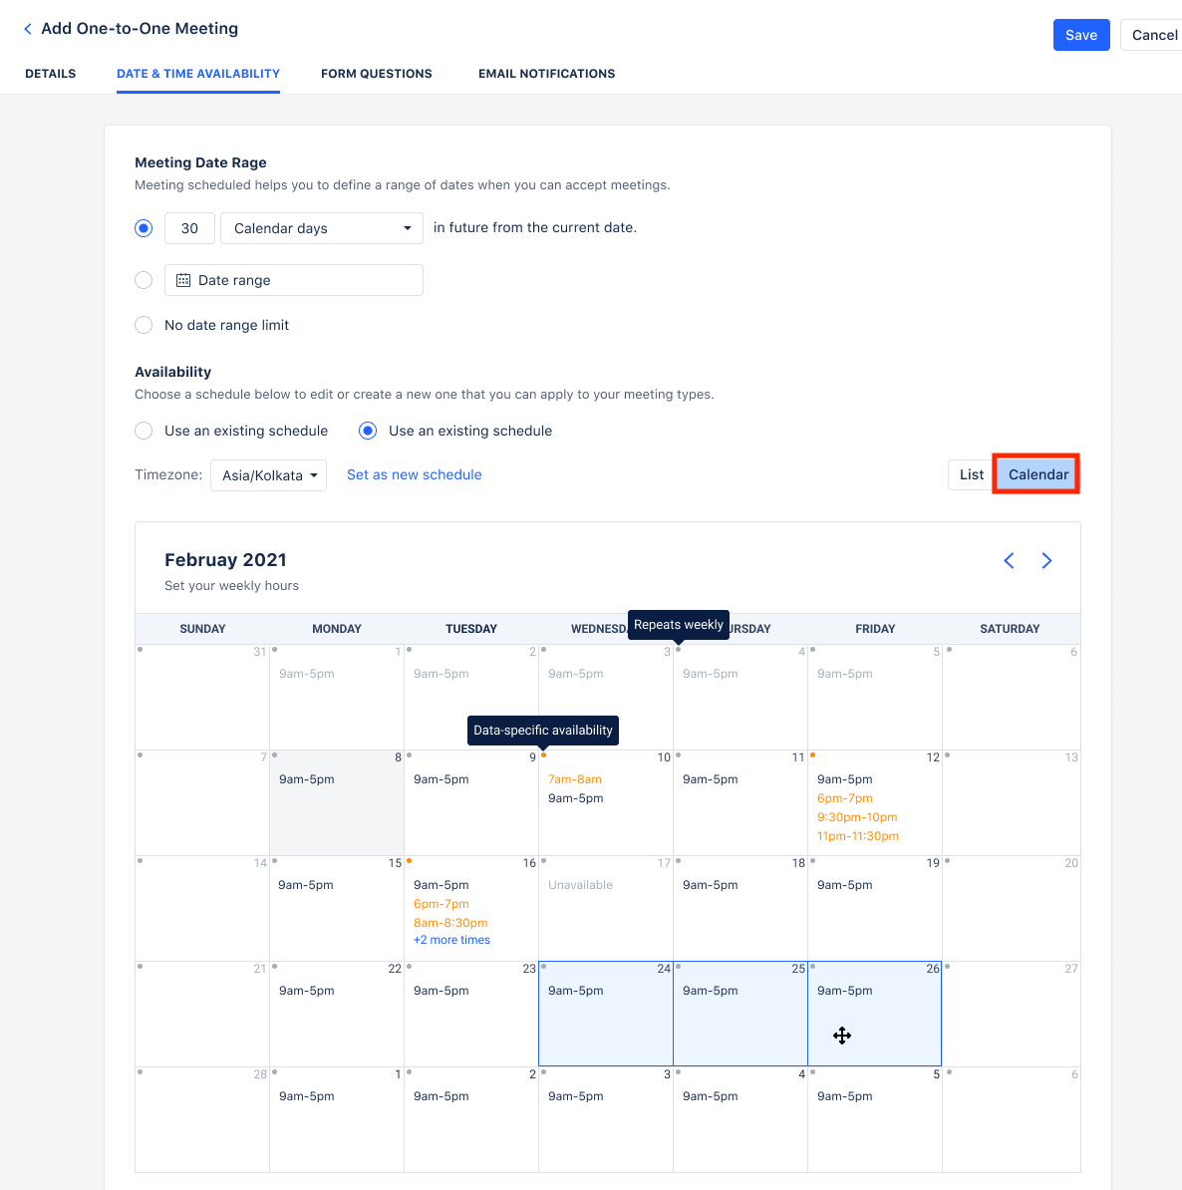
Task: Select the Date range radio button
Action: [x=144, y=280]
